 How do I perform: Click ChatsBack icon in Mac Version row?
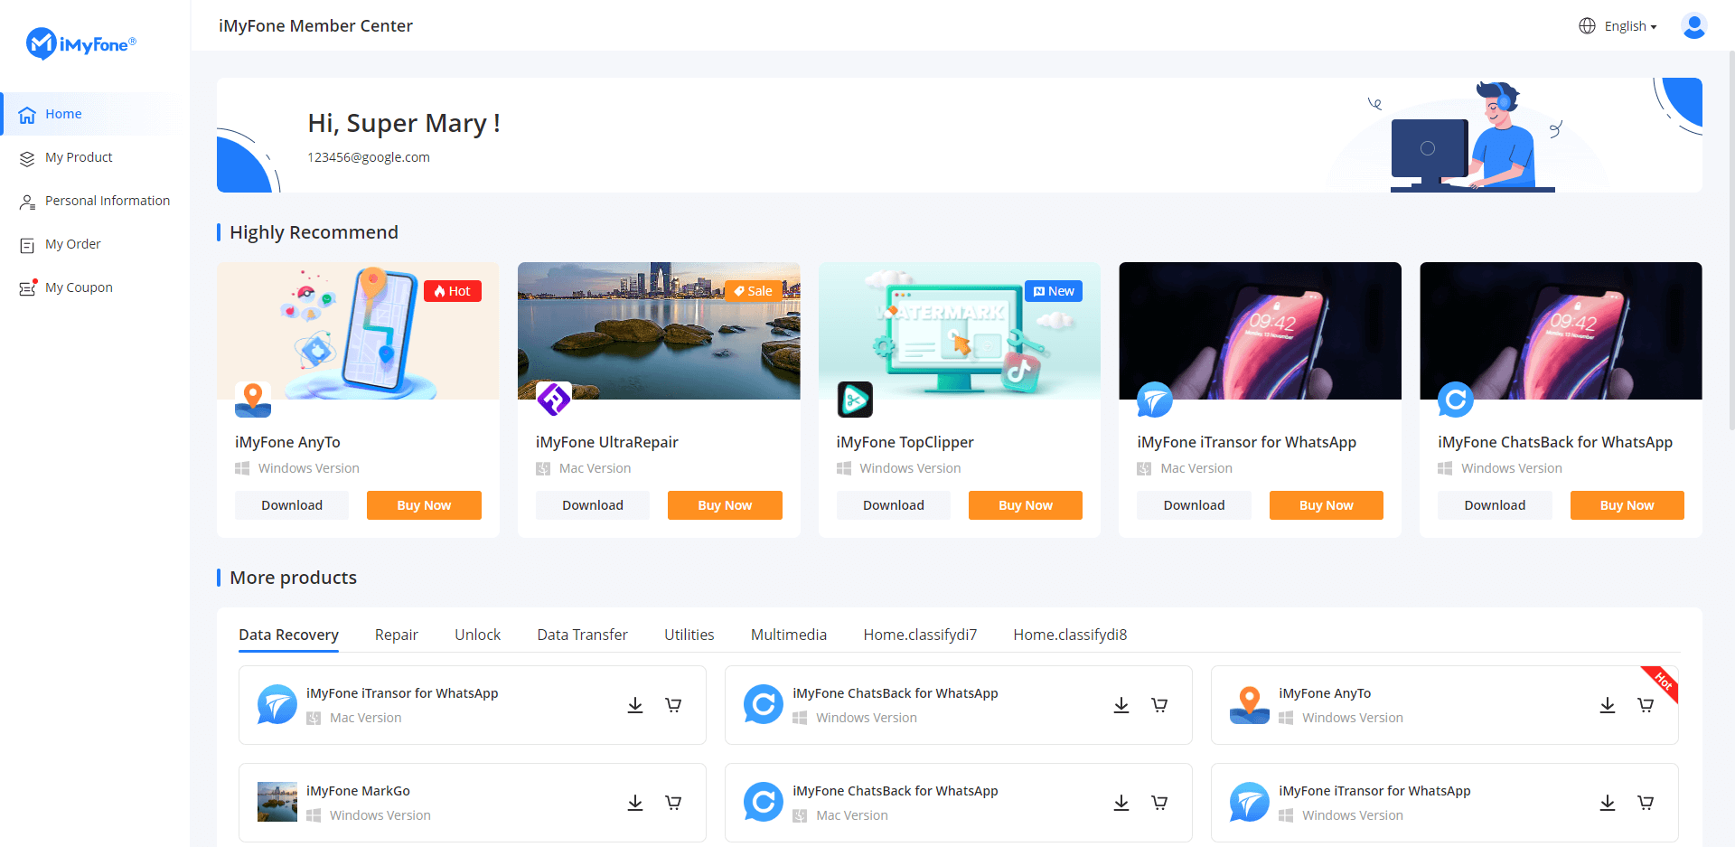[x=764, y=802]
